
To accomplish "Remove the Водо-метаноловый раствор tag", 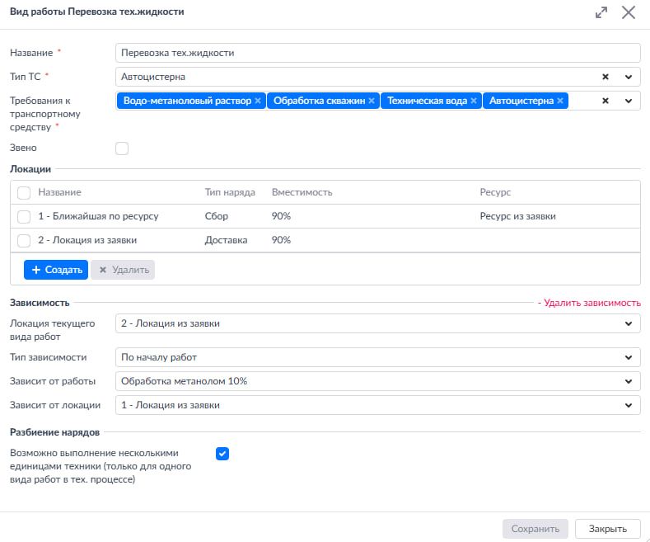I will pos(258,101).
